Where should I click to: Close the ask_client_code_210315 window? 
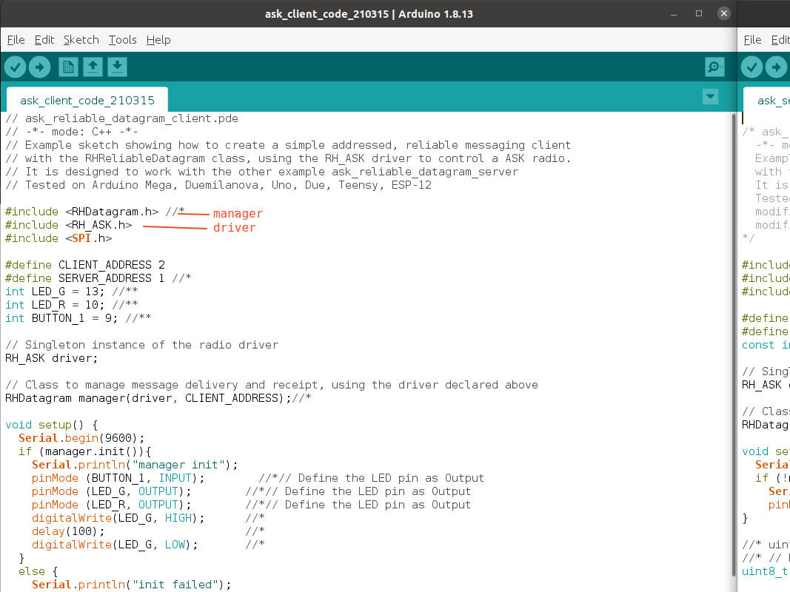point(724,13)
